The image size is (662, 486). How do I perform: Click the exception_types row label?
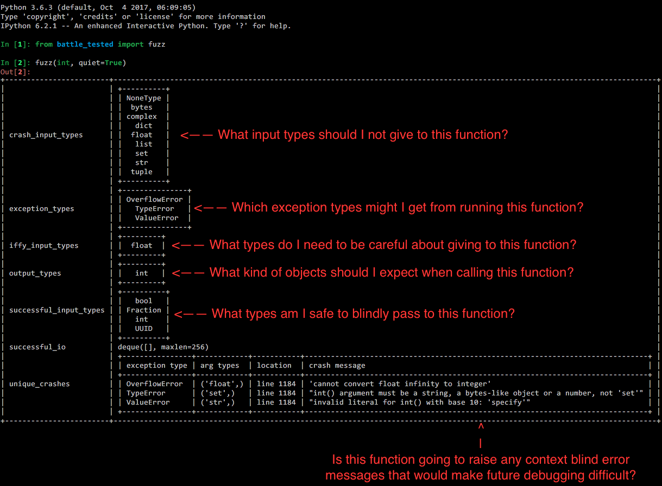[42, 209]
